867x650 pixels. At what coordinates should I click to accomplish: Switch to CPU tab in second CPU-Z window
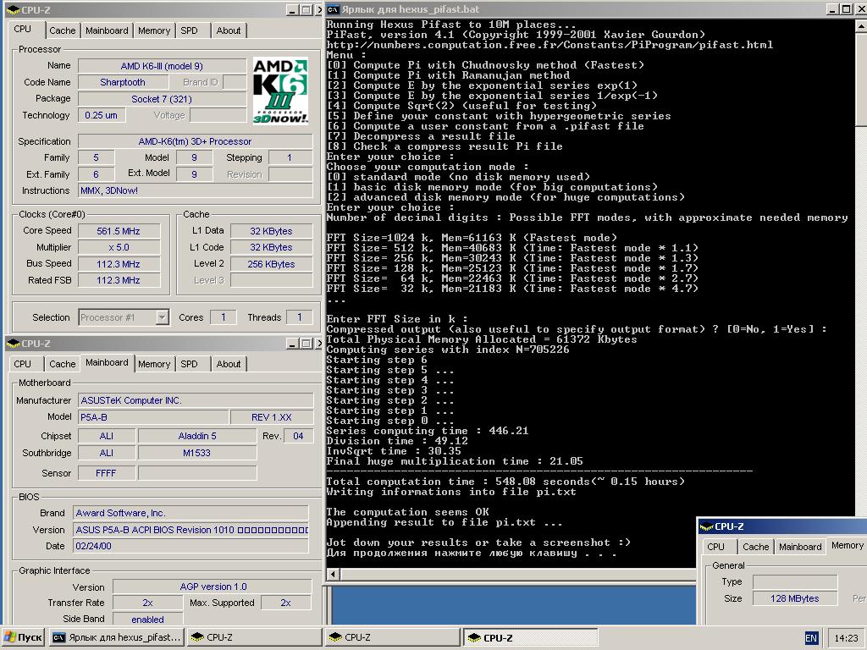[x=23, y=364]
